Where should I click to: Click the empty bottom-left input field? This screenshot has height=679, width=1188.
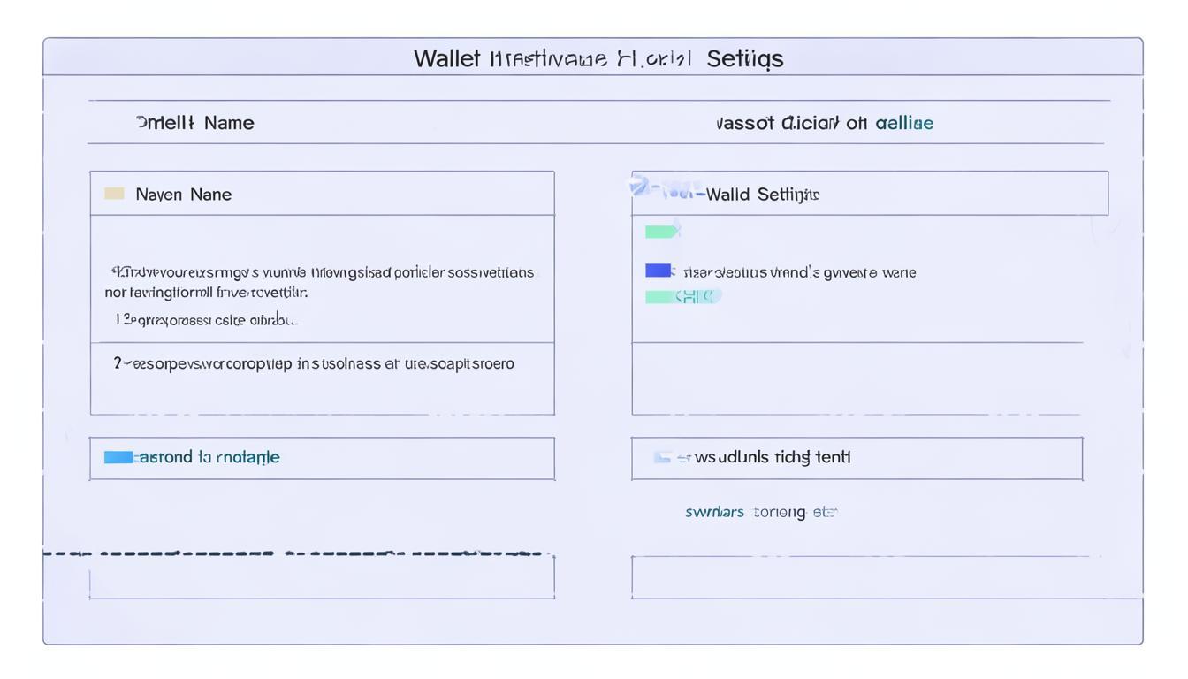[x=322, y=578]
